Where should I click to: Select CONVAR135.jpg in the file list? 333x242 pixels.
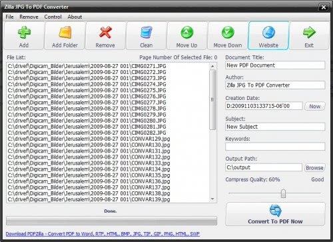pyautogui.click(x=89, y=175)
